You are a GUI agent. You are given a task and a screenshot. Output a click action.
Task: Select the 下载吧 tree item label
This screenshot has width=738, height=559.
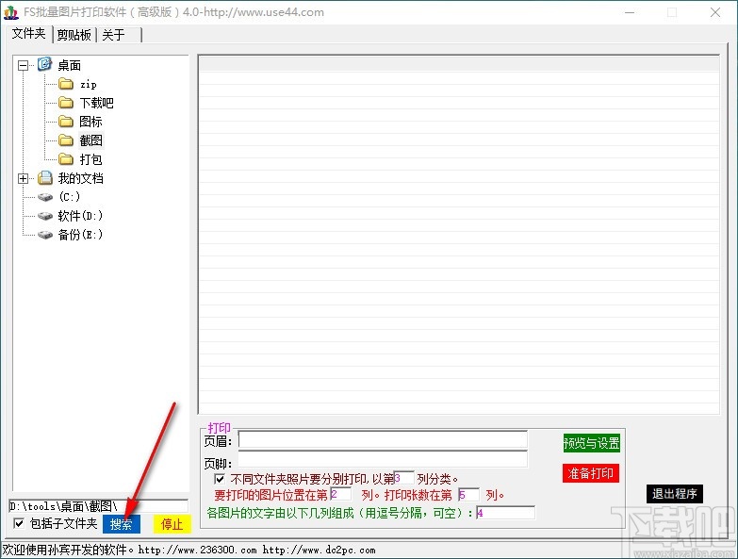tap(96, 103)
